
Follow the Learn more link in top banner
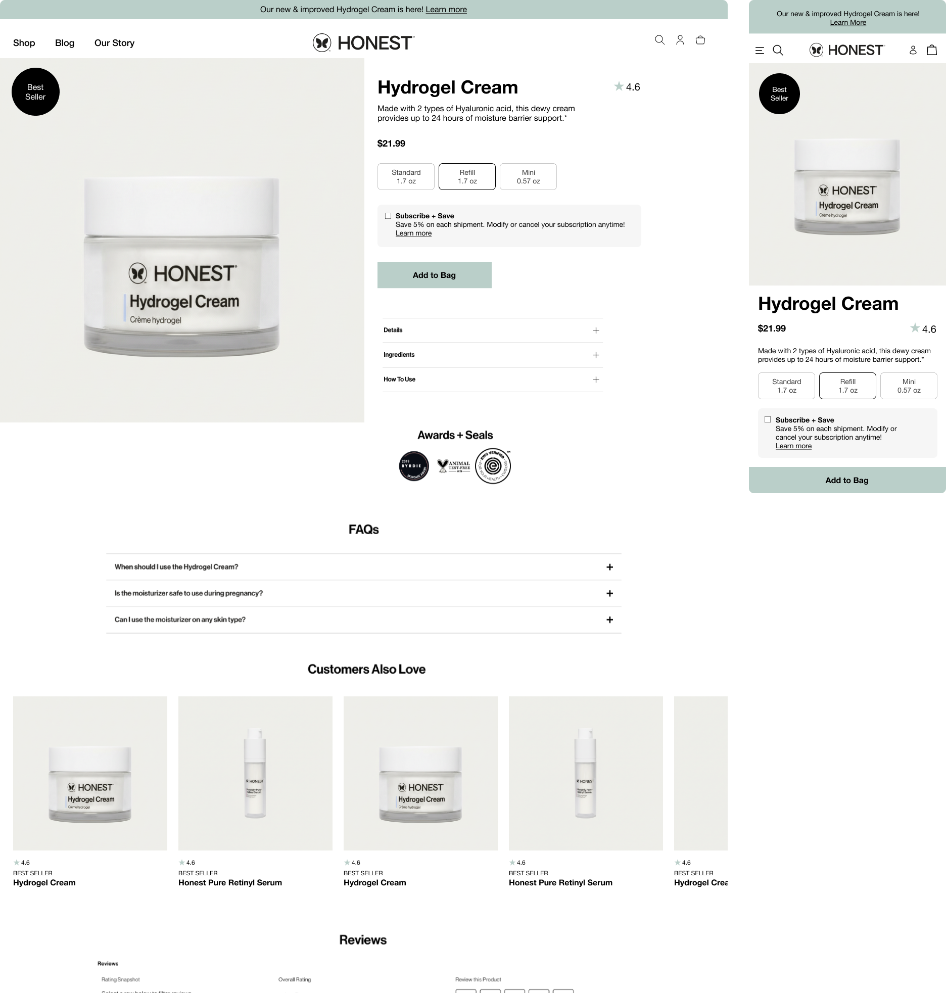pos(446,10)
